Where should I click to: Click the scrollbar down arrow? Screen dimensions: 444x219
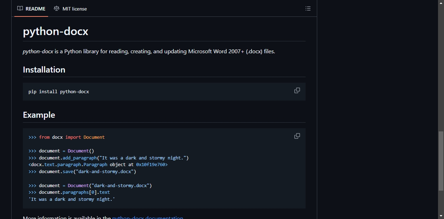pos(441,216)
